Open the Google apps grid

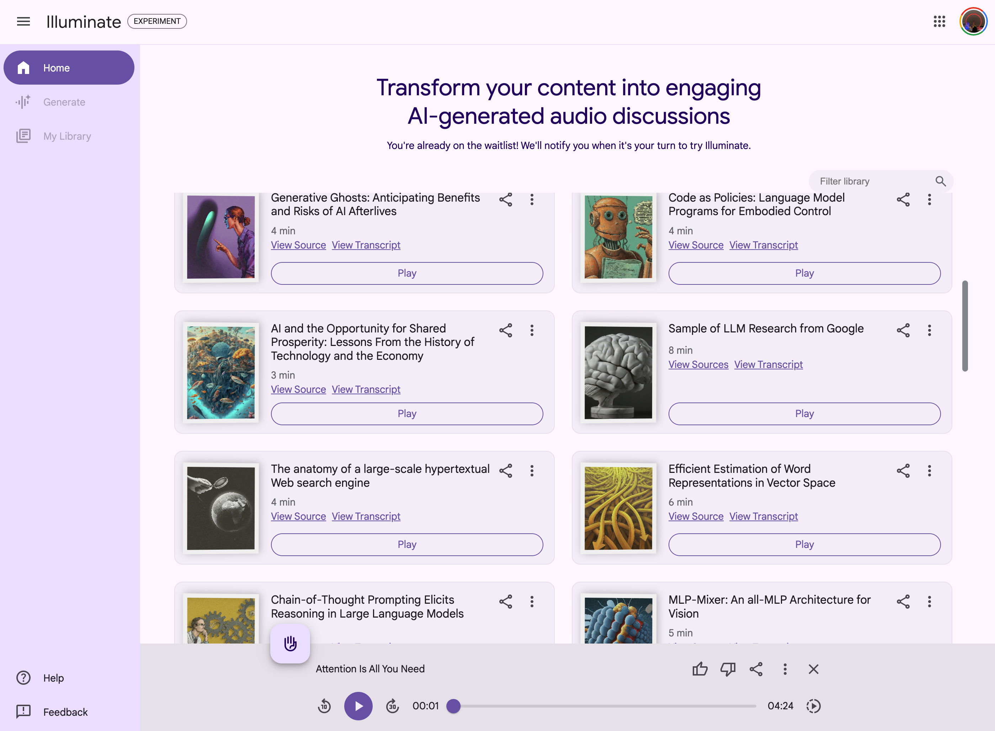tap(939, 21)
